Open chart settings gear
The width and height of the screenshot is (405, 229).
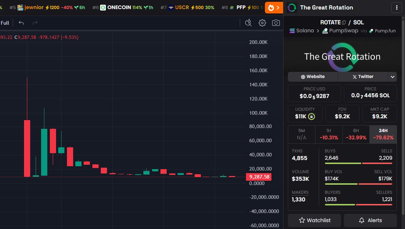(262, 23)
